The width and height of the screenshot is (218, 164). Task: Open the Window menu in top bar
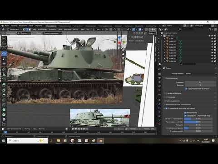(x=31, y=26)
